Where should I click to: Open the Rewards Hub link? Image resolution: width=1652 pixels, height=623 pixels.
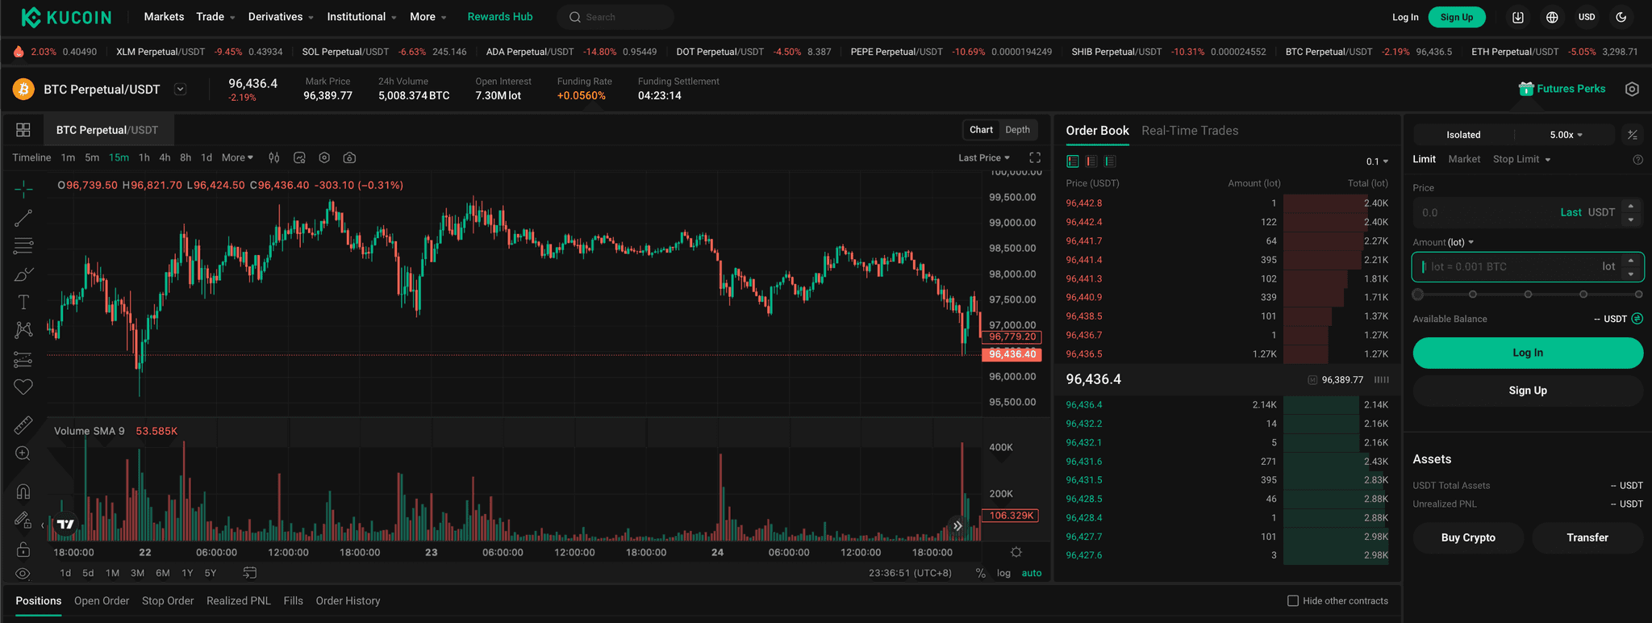point(500,17)
